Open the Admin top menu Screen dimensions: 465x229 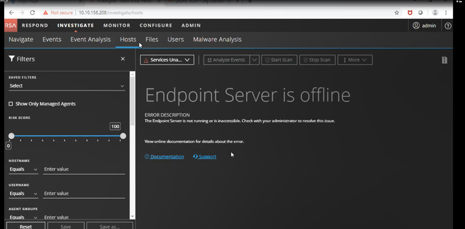191,26
